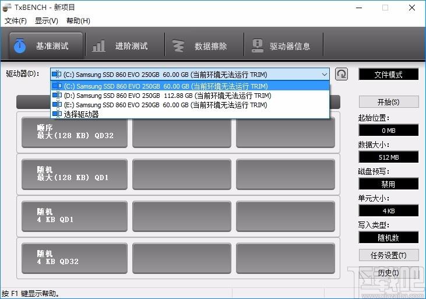The image size is (426, 299).
Task: Click first result box in 随机 128 KB QD1 row
Action: (182, 174)
